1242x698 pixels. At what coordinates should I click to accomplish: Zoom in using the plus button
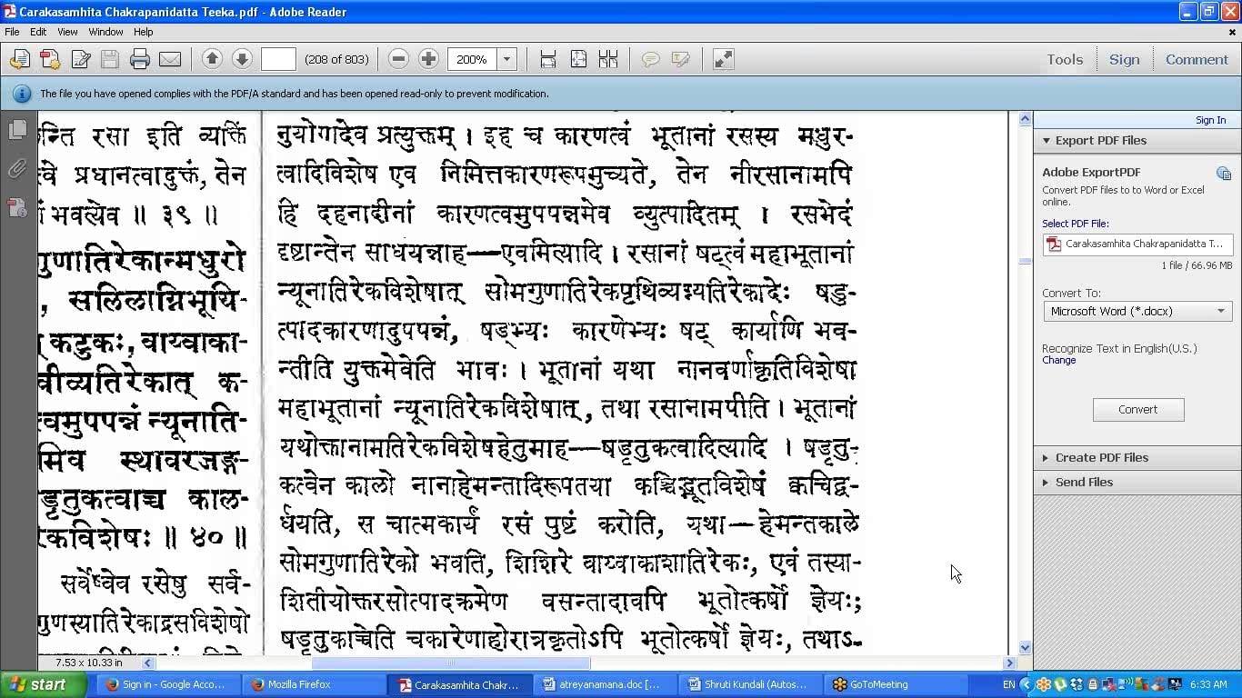point(428,59)
